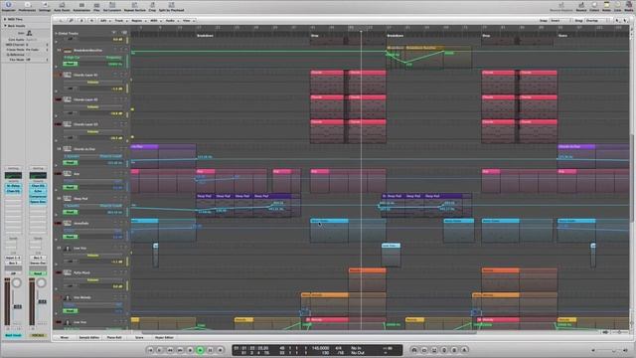Switch to the Sample Editor tab
This screenshot has height=358, width=636.
[x=89, y=337]
